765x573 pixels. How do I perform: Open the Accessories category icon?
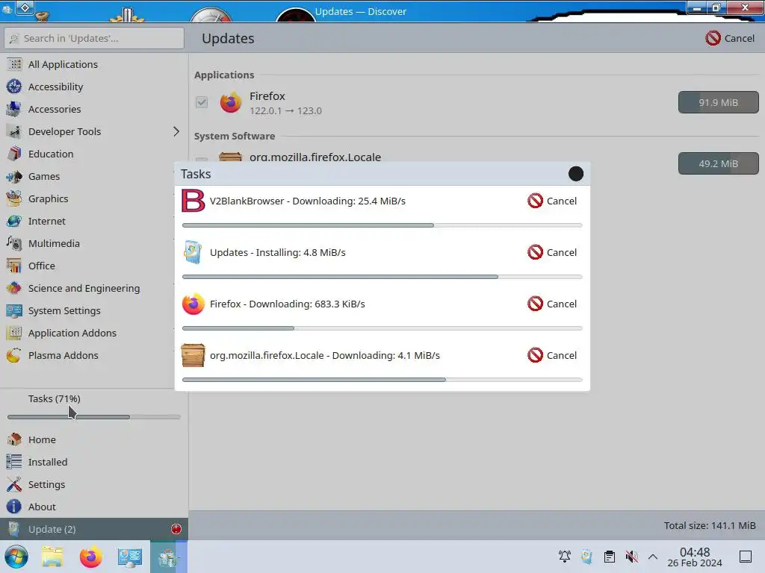[14, 109]
